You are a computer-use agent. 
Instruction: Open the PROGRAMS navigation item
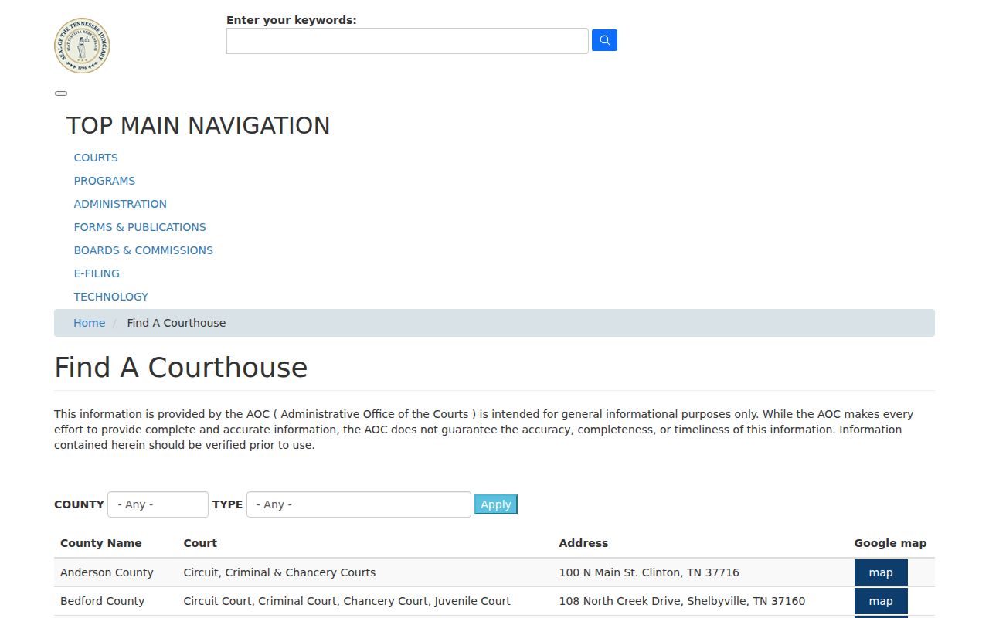[x=104, y=181]
